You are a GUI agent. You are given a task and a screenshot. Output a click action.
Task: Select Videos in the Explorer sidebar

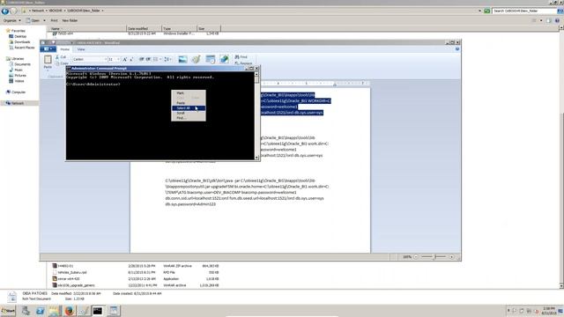point(17,81)
